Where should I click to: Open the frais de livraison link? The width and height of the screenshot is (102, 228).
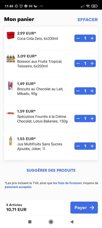coord(67,183)
